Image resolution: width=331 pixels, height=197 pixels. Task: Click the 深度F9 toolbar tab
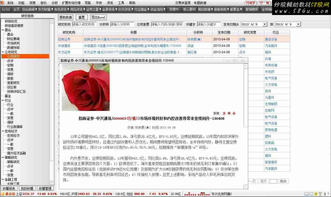[x=174, y=9]
